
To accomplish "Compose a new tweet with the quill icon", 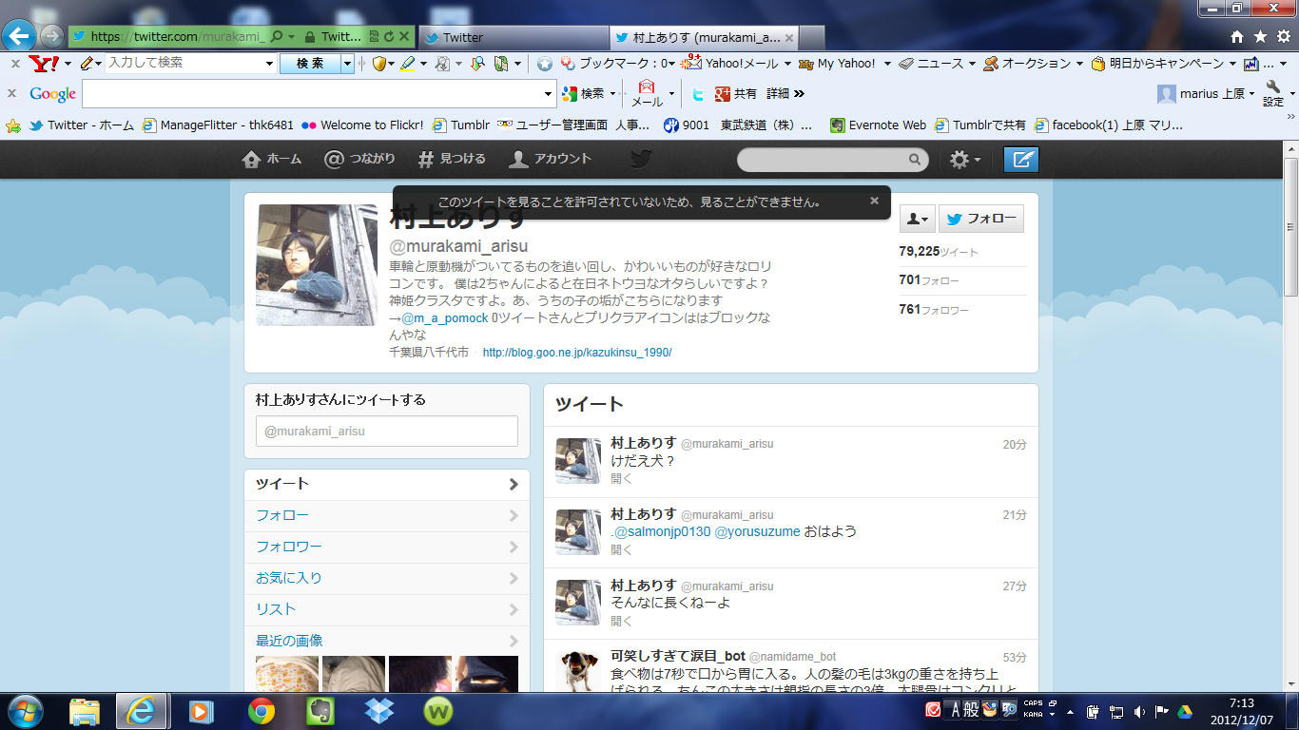I will (x=1020, y=160).
